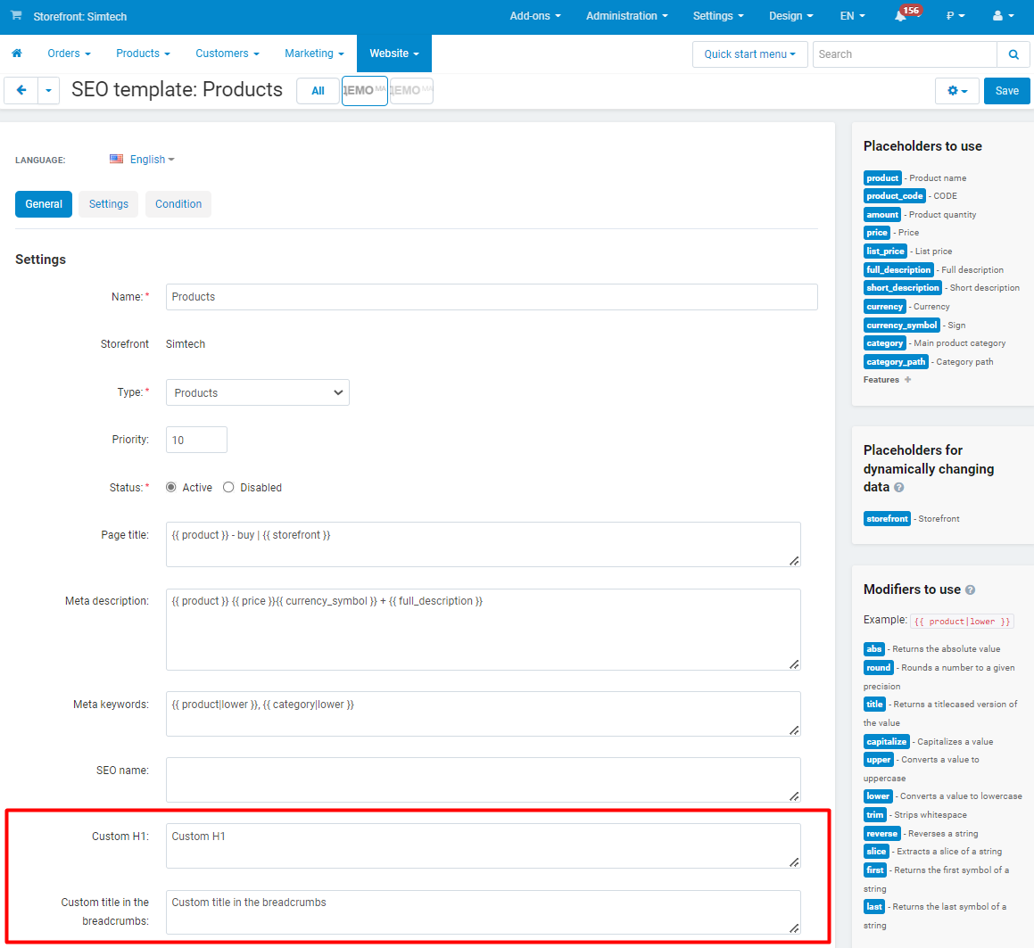1034x948 pixels.
Task: Open the notifications bell icon
Action: pyautogui.click(x=901, y=16)
